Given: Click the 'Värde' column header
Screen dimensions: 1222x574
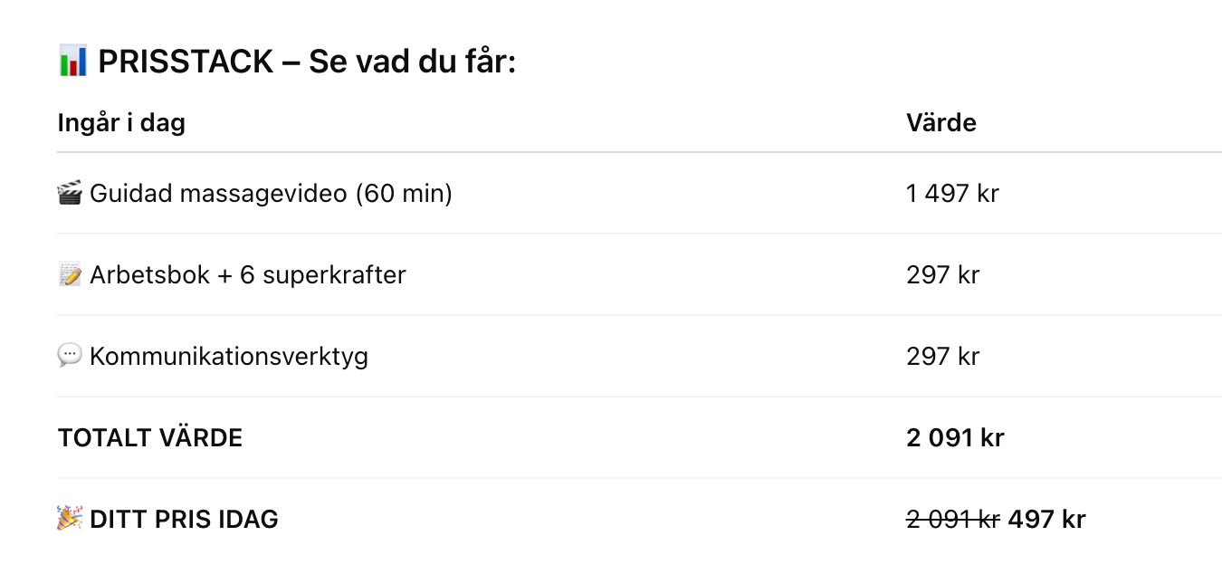Looking at the screenshot, I should point(940,123).
